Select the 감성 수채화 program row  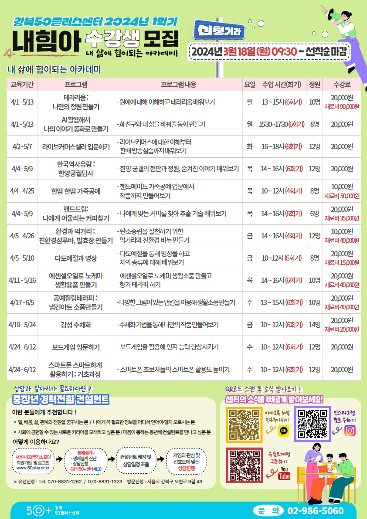click(76, 325)
